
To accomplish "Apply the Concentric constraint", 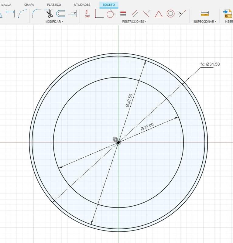I will point(170,14).
